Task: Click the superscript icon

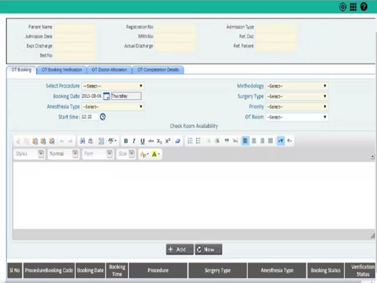Action: coord(168,141)
